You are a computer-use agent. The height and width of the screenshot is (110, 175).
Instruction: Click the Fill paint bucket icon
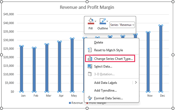tap(91, 20)
